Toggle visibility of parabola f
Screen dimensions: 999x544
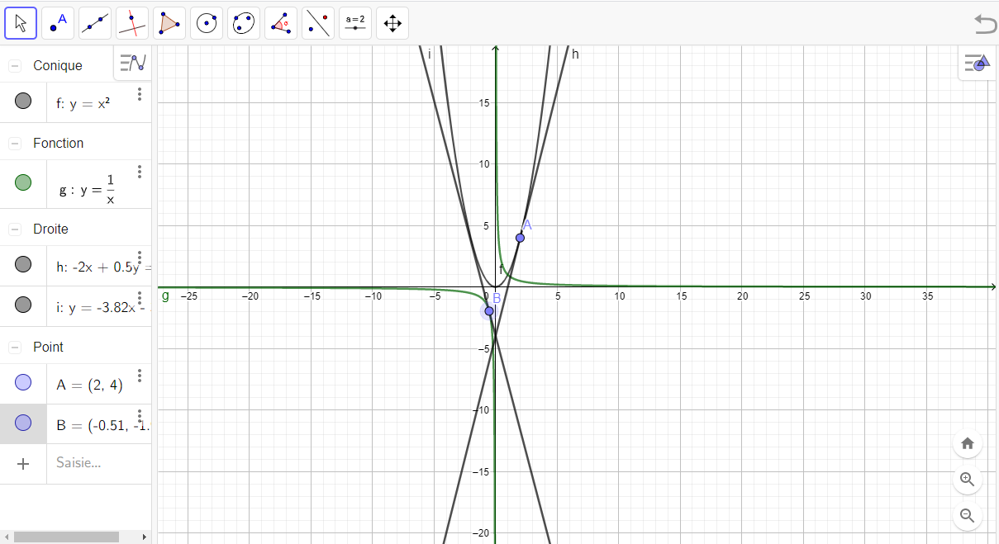(x=23, y=102)
